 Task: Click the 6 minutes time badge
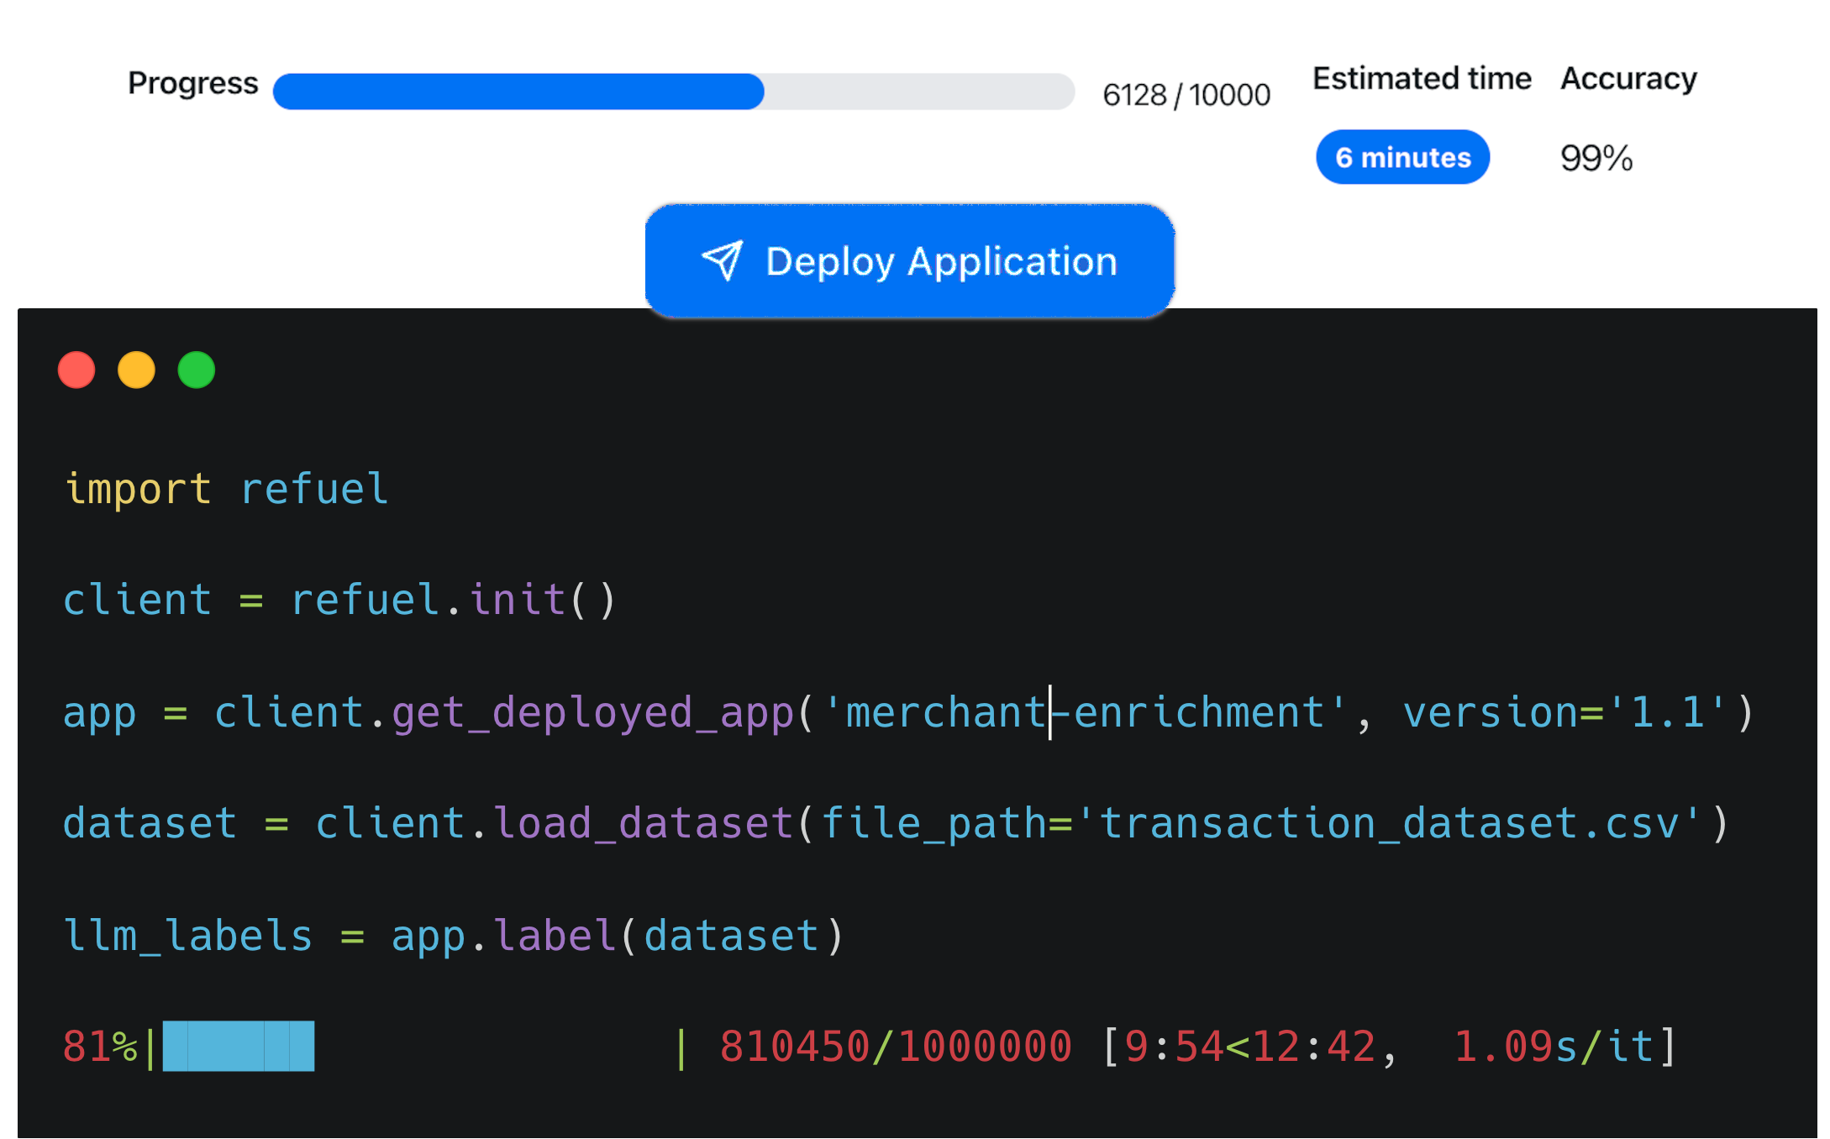1402,157
